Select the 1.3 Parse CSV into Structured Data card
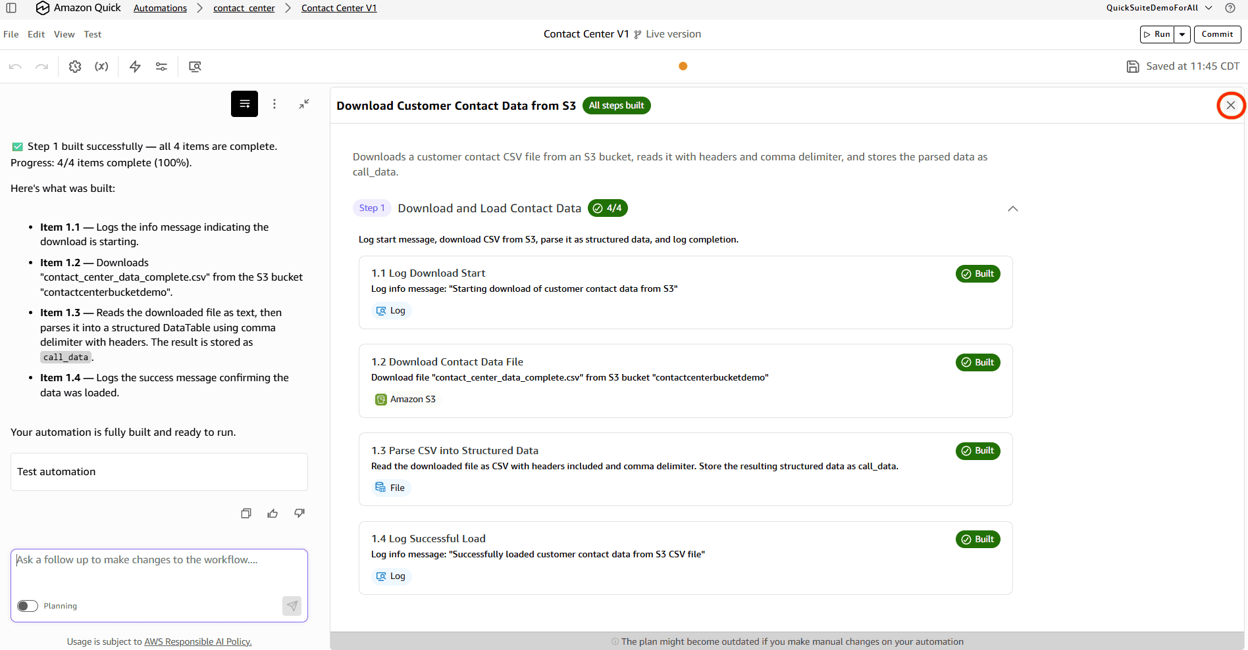 click(x=685, y=469)
